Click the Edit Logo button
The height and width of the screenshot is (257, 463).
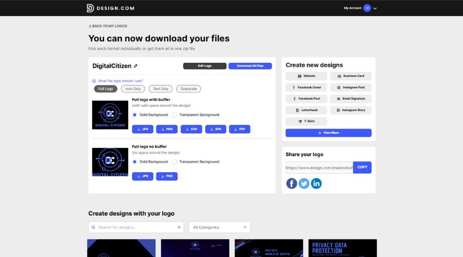(205, 66)
